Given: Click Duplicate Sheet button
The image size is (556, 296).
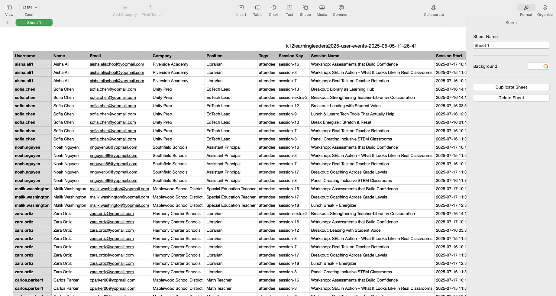Looking at the screenshot, I should point(511,87).
